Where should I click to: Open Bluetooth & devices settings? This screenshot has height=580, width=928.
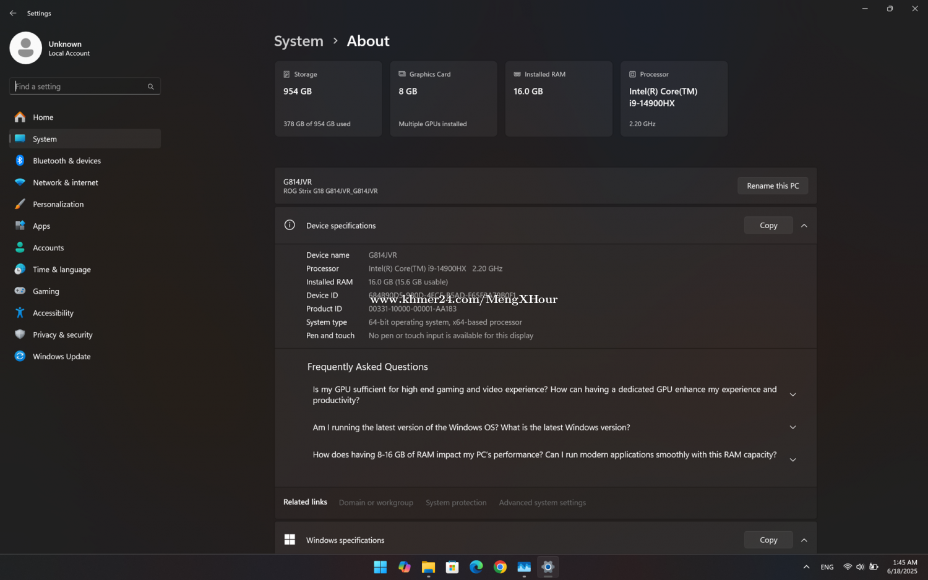[x=85, y=161]
